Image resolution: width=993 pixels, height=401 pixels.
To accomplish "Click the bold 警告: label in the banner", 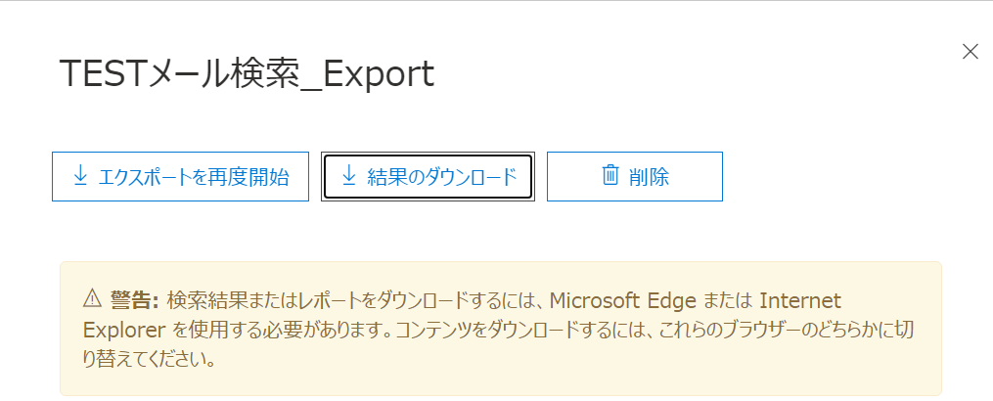I will [134, 298].
